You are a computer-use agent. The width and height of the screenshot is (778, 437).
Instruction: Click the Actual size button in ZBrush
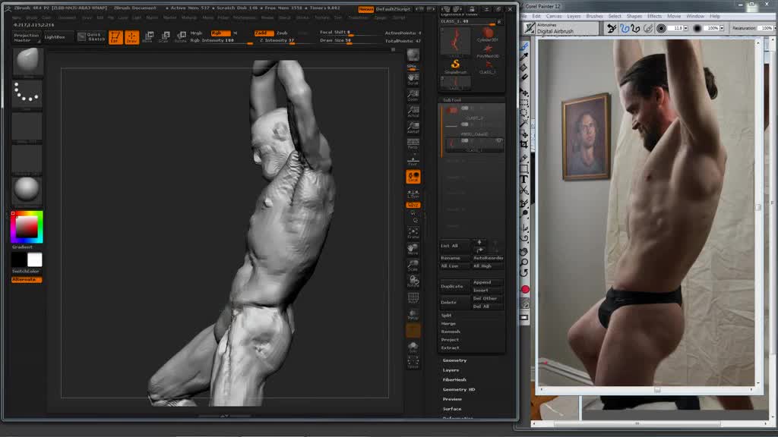tap(413, 112)
